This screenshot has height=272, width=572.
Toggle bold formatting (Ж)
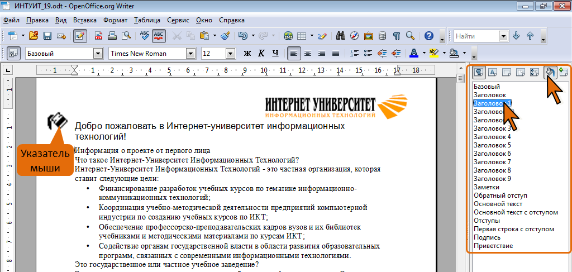(247, 54)
